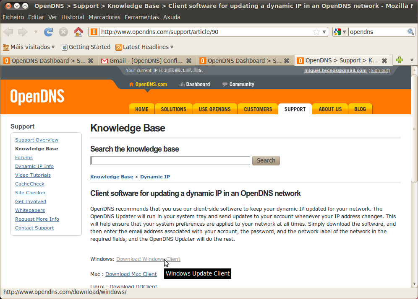Open a new tab with the plus icon
This screenshot has height=299, width=418.
[400, 60]
